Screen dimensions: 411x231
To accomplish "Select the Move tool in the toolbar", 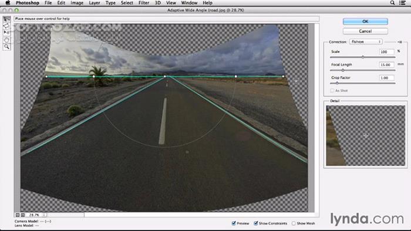I will tap(6, 33).
